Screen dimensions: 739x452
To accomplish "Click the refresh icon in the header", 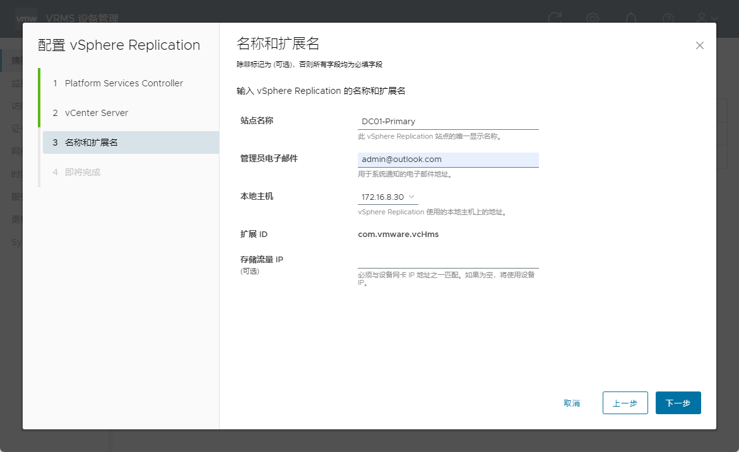I will tap(555, 18).
